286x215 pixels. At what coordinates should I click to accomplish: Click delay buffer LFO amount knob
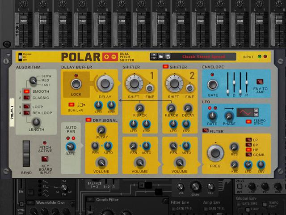(x=98, y=105)
